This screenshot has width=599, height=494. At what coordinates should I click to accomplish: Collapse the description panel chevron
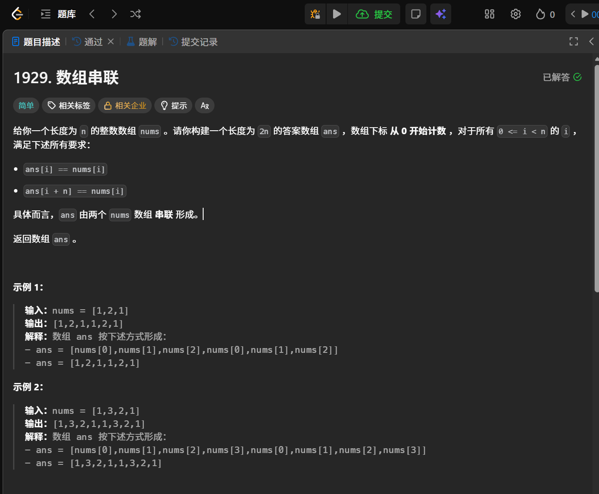(592, 41)
